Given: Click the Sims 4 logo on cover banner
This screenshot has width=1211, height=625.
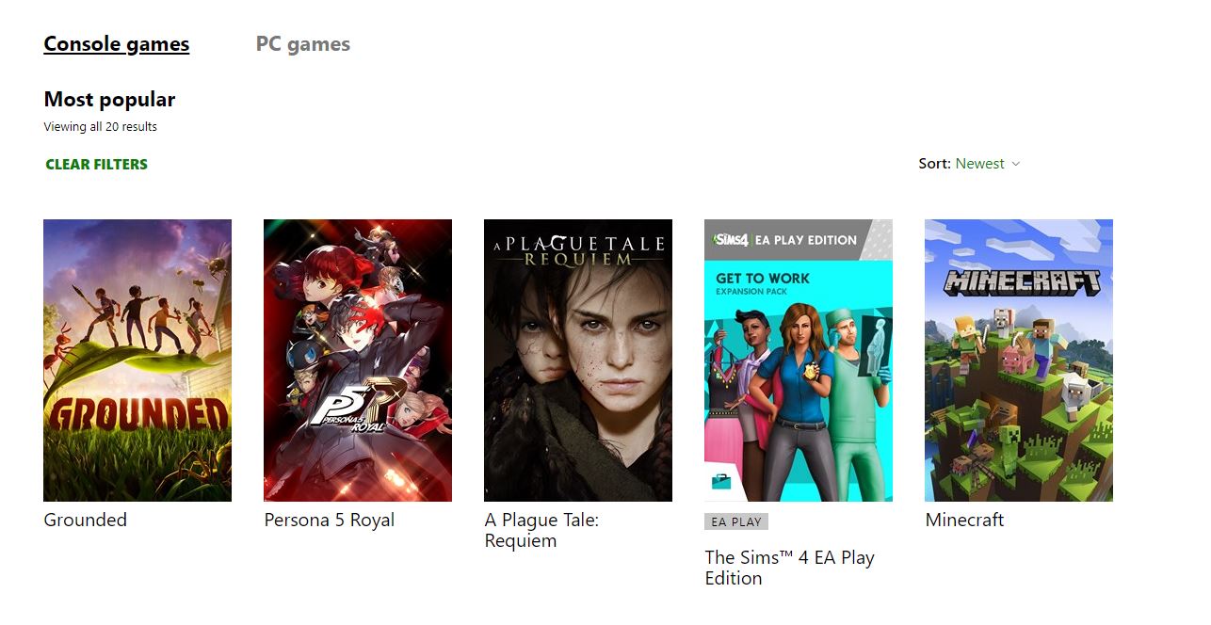Looking at the screenshot, I should pyautogui.click(x=732, y=240).
